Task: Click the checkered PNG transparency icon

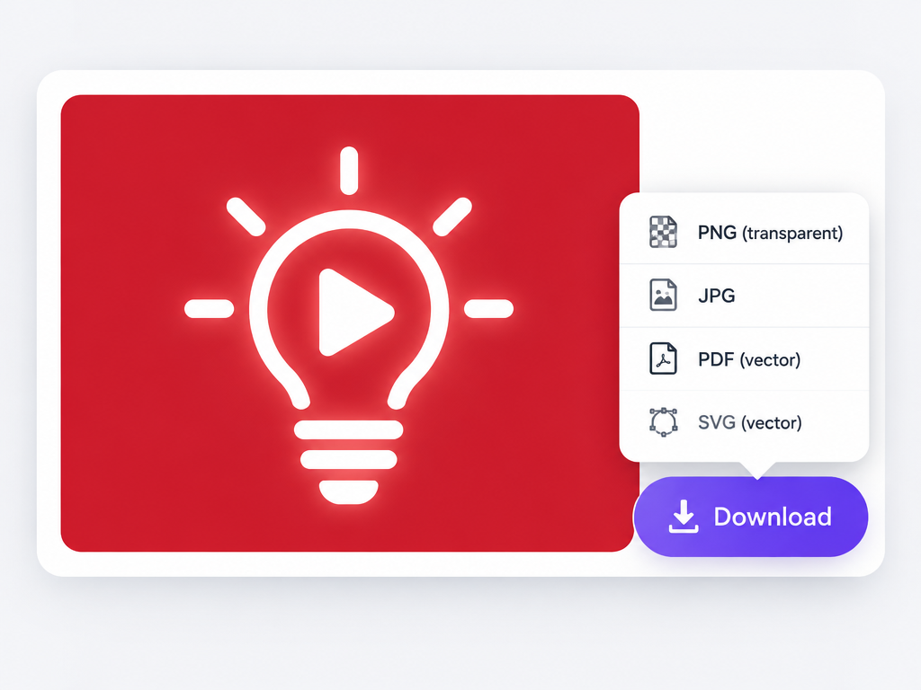Action: 663,233
